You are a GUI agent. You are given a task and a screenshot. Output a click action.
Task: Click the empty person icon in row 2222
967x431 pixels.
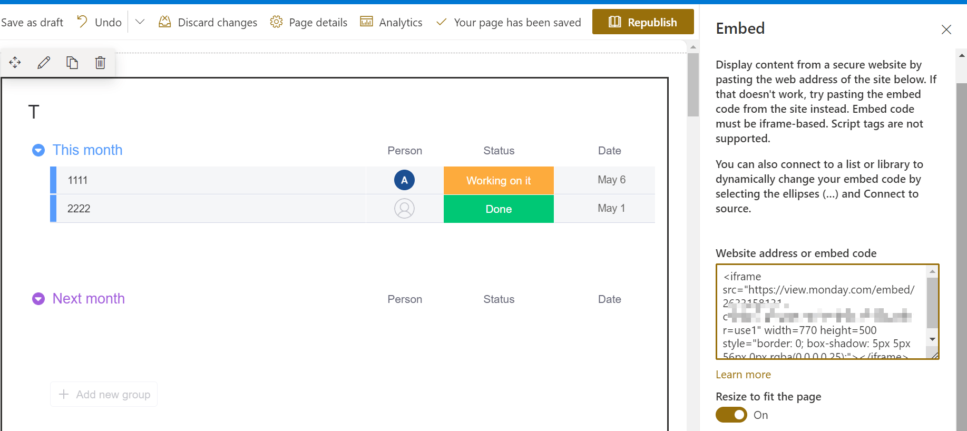[x=404, y=209]
